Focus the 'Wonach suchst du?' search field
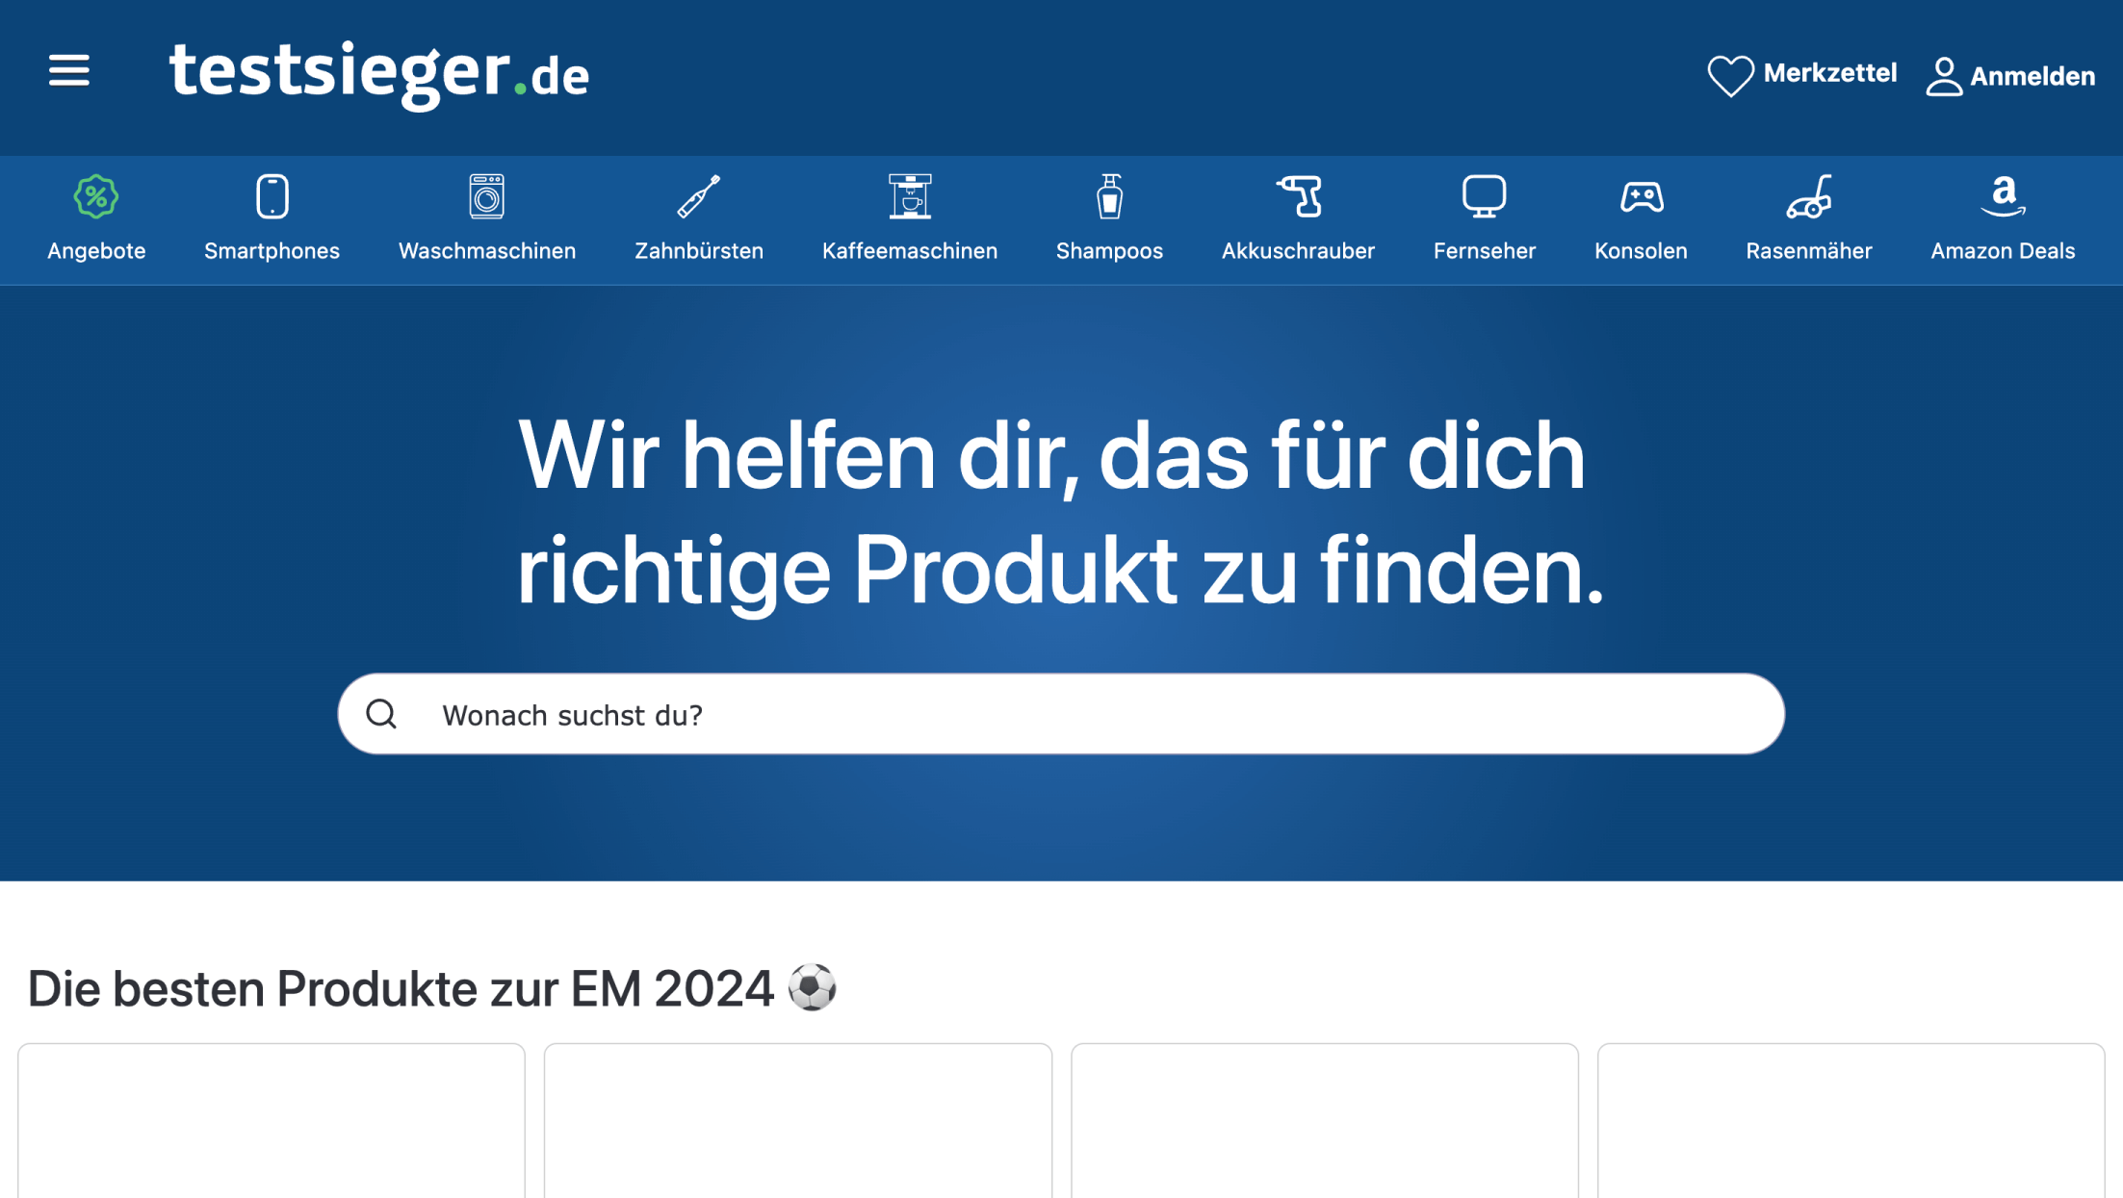Image resolution: width=2123 pixels, height=1198 pixels. click(1061, 713)
